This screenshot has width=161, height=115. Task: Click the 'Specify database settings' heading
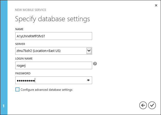click(x=52, y=19)
